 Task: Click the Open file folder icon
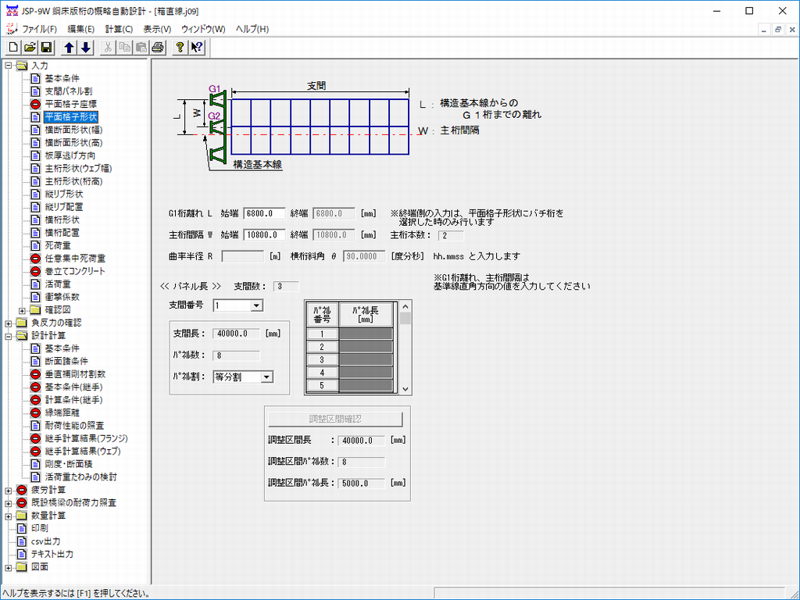[x=30, y=48]
